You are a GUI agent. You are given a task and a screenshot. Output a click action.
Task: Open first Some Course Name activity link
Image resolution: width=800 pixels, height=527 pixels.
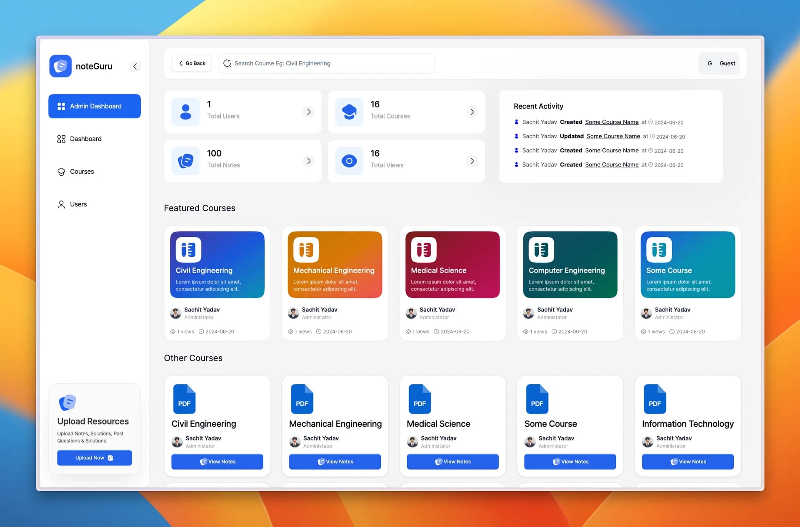click(x=612, y=122)
